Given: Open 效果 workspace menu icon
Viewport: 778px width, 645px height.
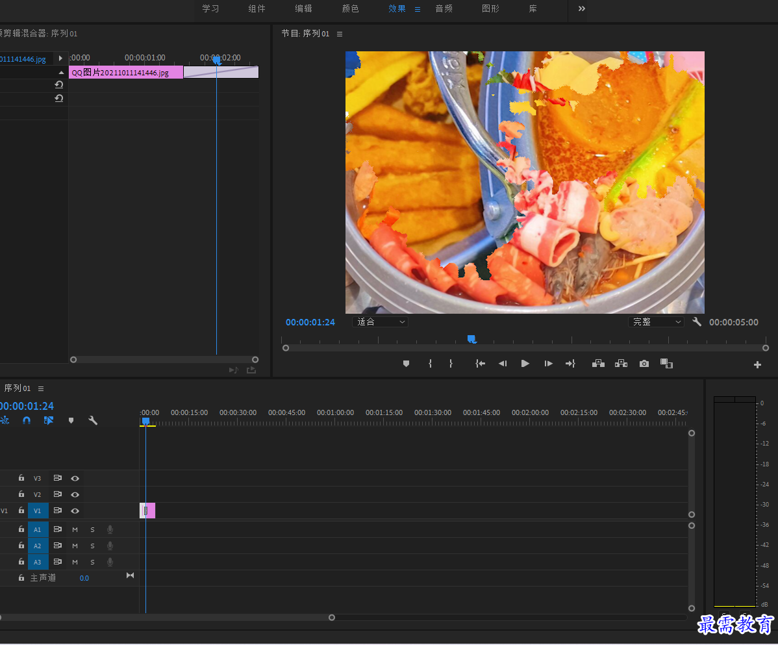Looking at the screenshot, I should (x=418, y=10).
